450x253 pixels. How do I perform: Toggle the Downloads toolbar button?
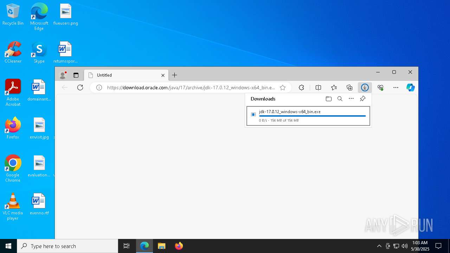(365, 87)
